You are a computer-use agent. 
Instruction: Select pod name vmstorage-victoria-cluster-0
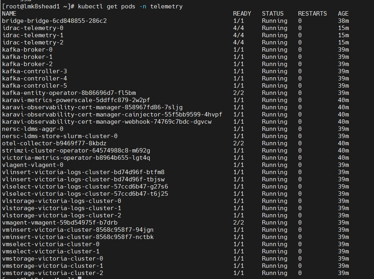pos(53,259)
